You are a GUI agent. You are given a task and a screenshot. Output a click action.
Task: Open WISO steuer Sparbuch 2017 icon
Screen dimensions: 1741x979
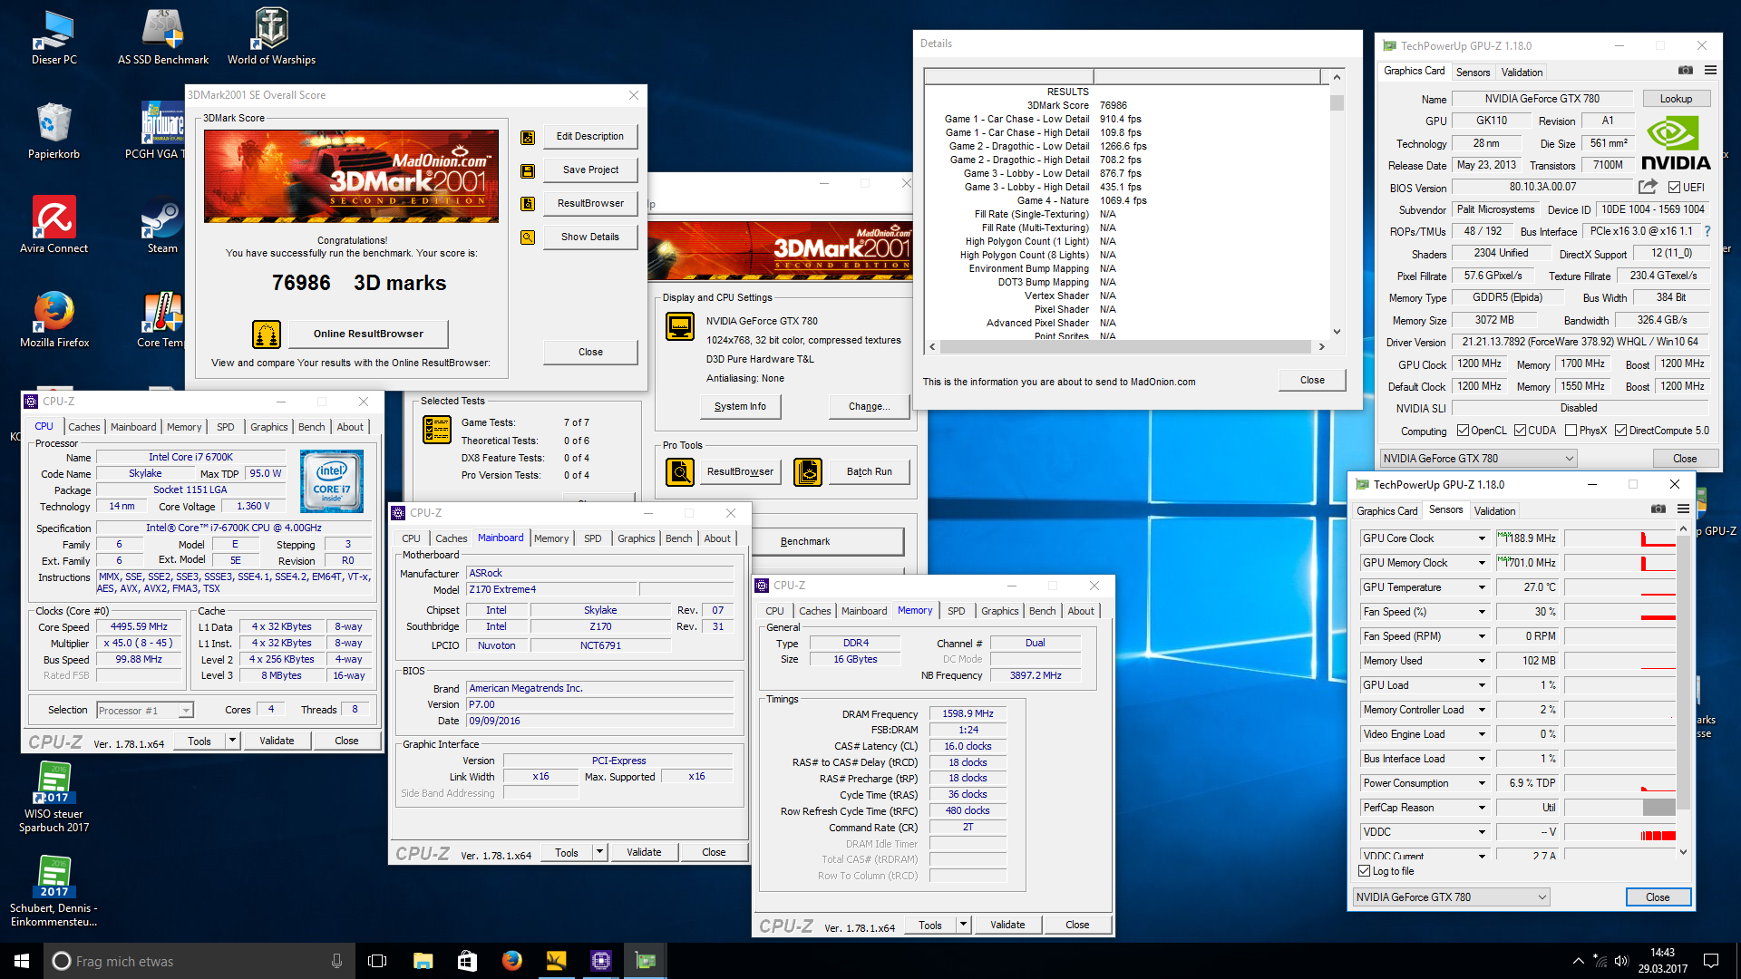coord(53,798)
